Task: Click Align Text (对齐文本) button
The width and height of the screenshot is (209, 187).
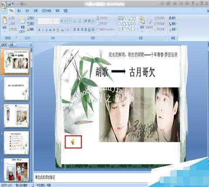Action: coord(102,24)
